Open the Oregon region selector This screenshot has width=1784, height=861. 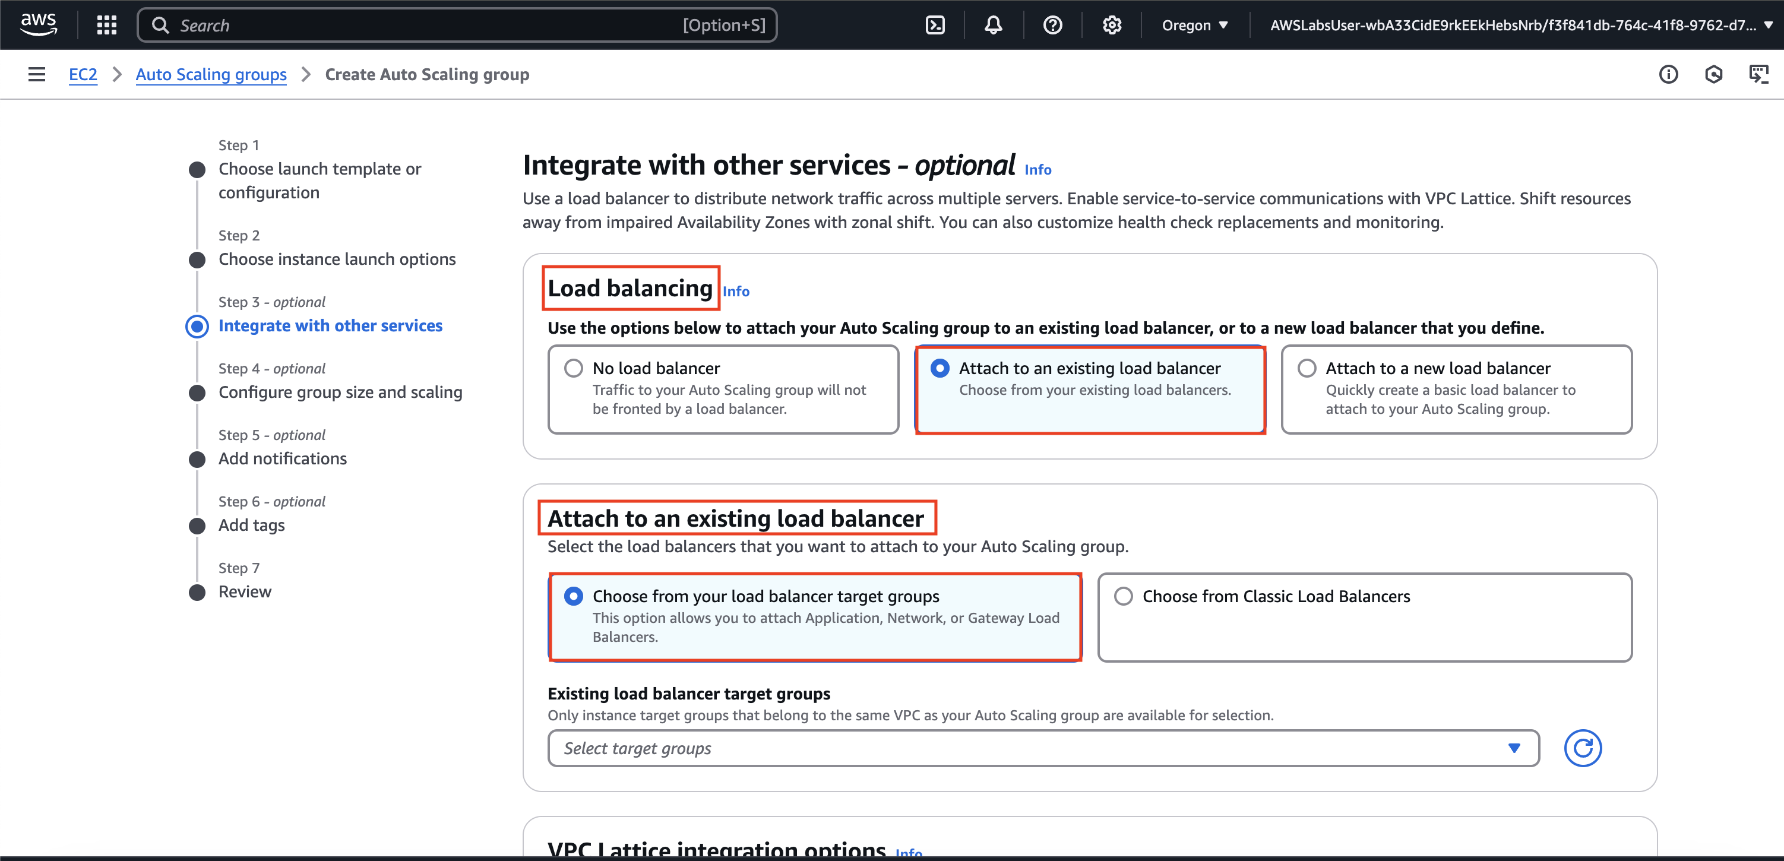coord(1194,26)
